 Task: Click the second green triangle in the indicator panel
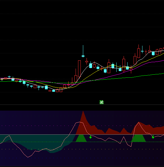click(138, 138)
